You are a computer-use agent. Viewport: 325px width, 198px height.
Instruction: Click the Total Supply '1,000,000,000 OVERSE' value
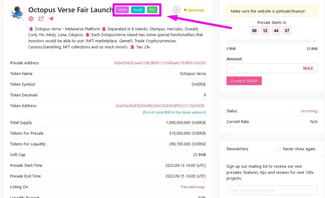click(x=186, y=122)
